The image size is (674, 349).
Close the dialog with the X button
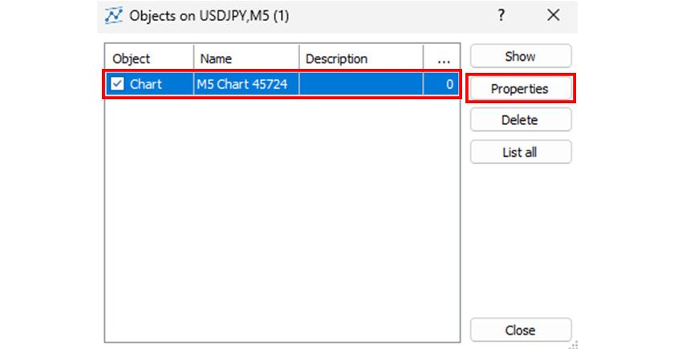553,15
